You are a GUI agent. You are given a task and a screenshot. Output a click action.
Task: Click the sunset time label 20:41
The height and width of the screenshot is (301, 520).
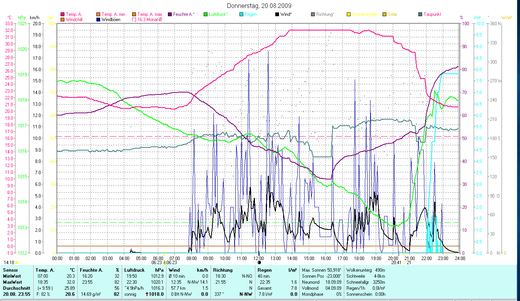(x=396, y=263)
